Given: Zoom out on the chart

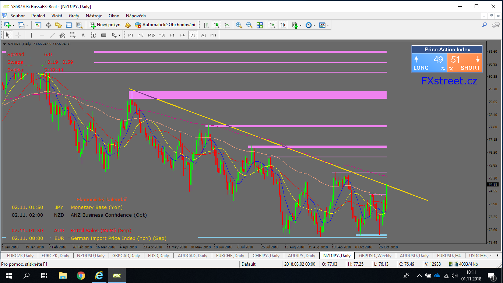Looking at the screenshot, I should [249, 25].
